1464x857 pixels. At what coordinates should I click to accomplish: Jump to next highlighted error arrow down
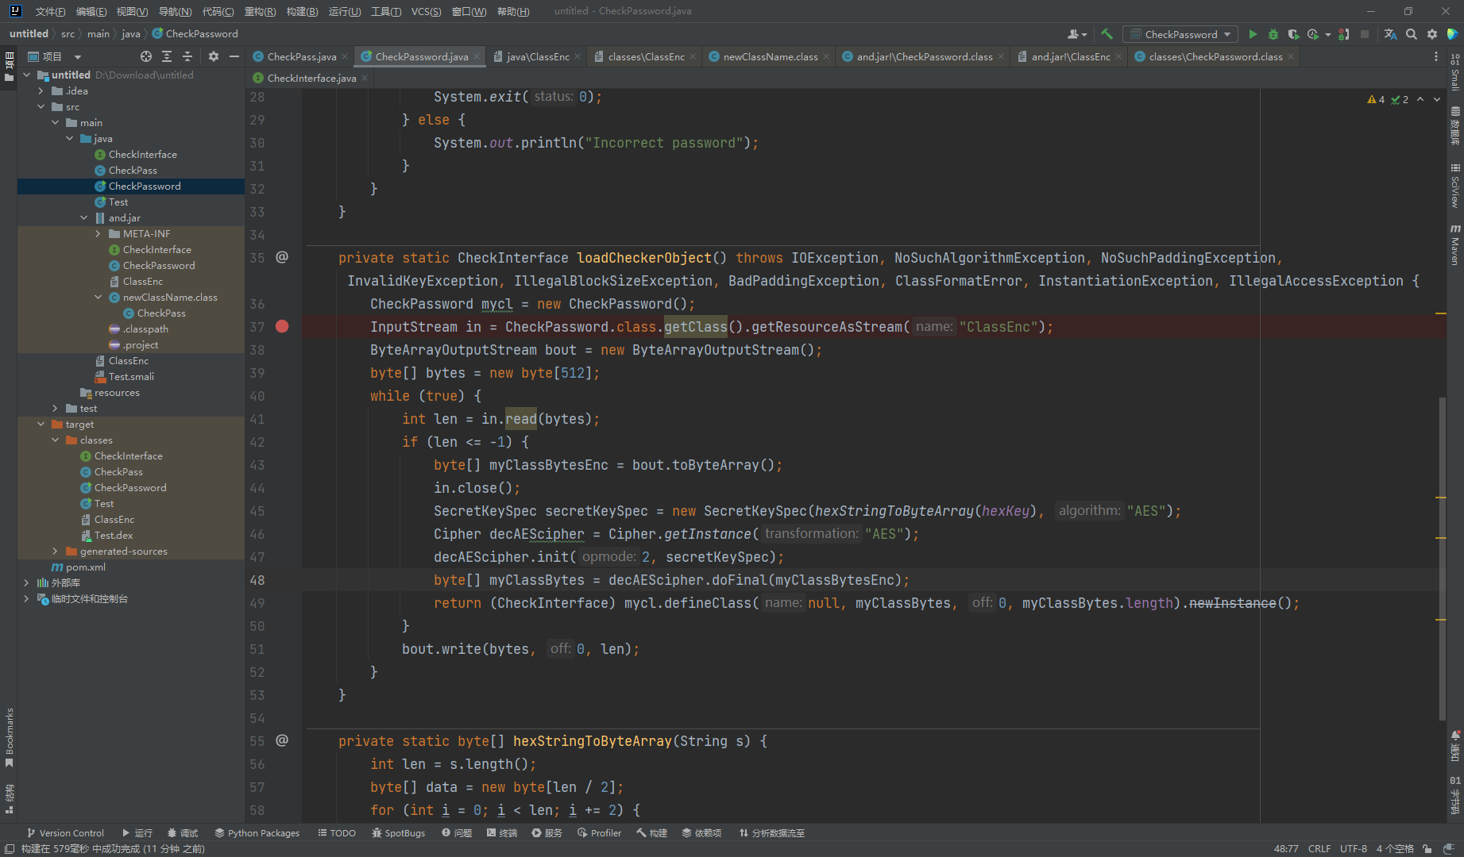click(x=1437, y=99)
